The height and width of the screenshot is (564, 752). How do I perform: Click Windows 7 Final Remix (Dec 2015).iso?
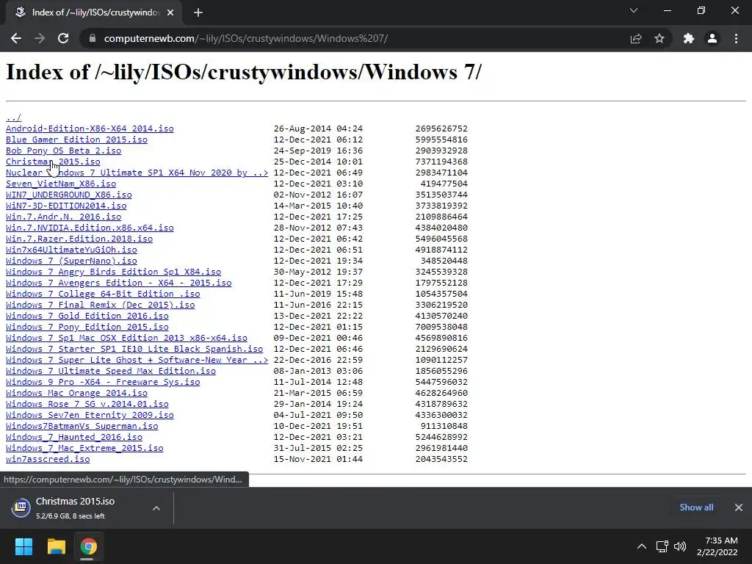[x=100, y=305]
